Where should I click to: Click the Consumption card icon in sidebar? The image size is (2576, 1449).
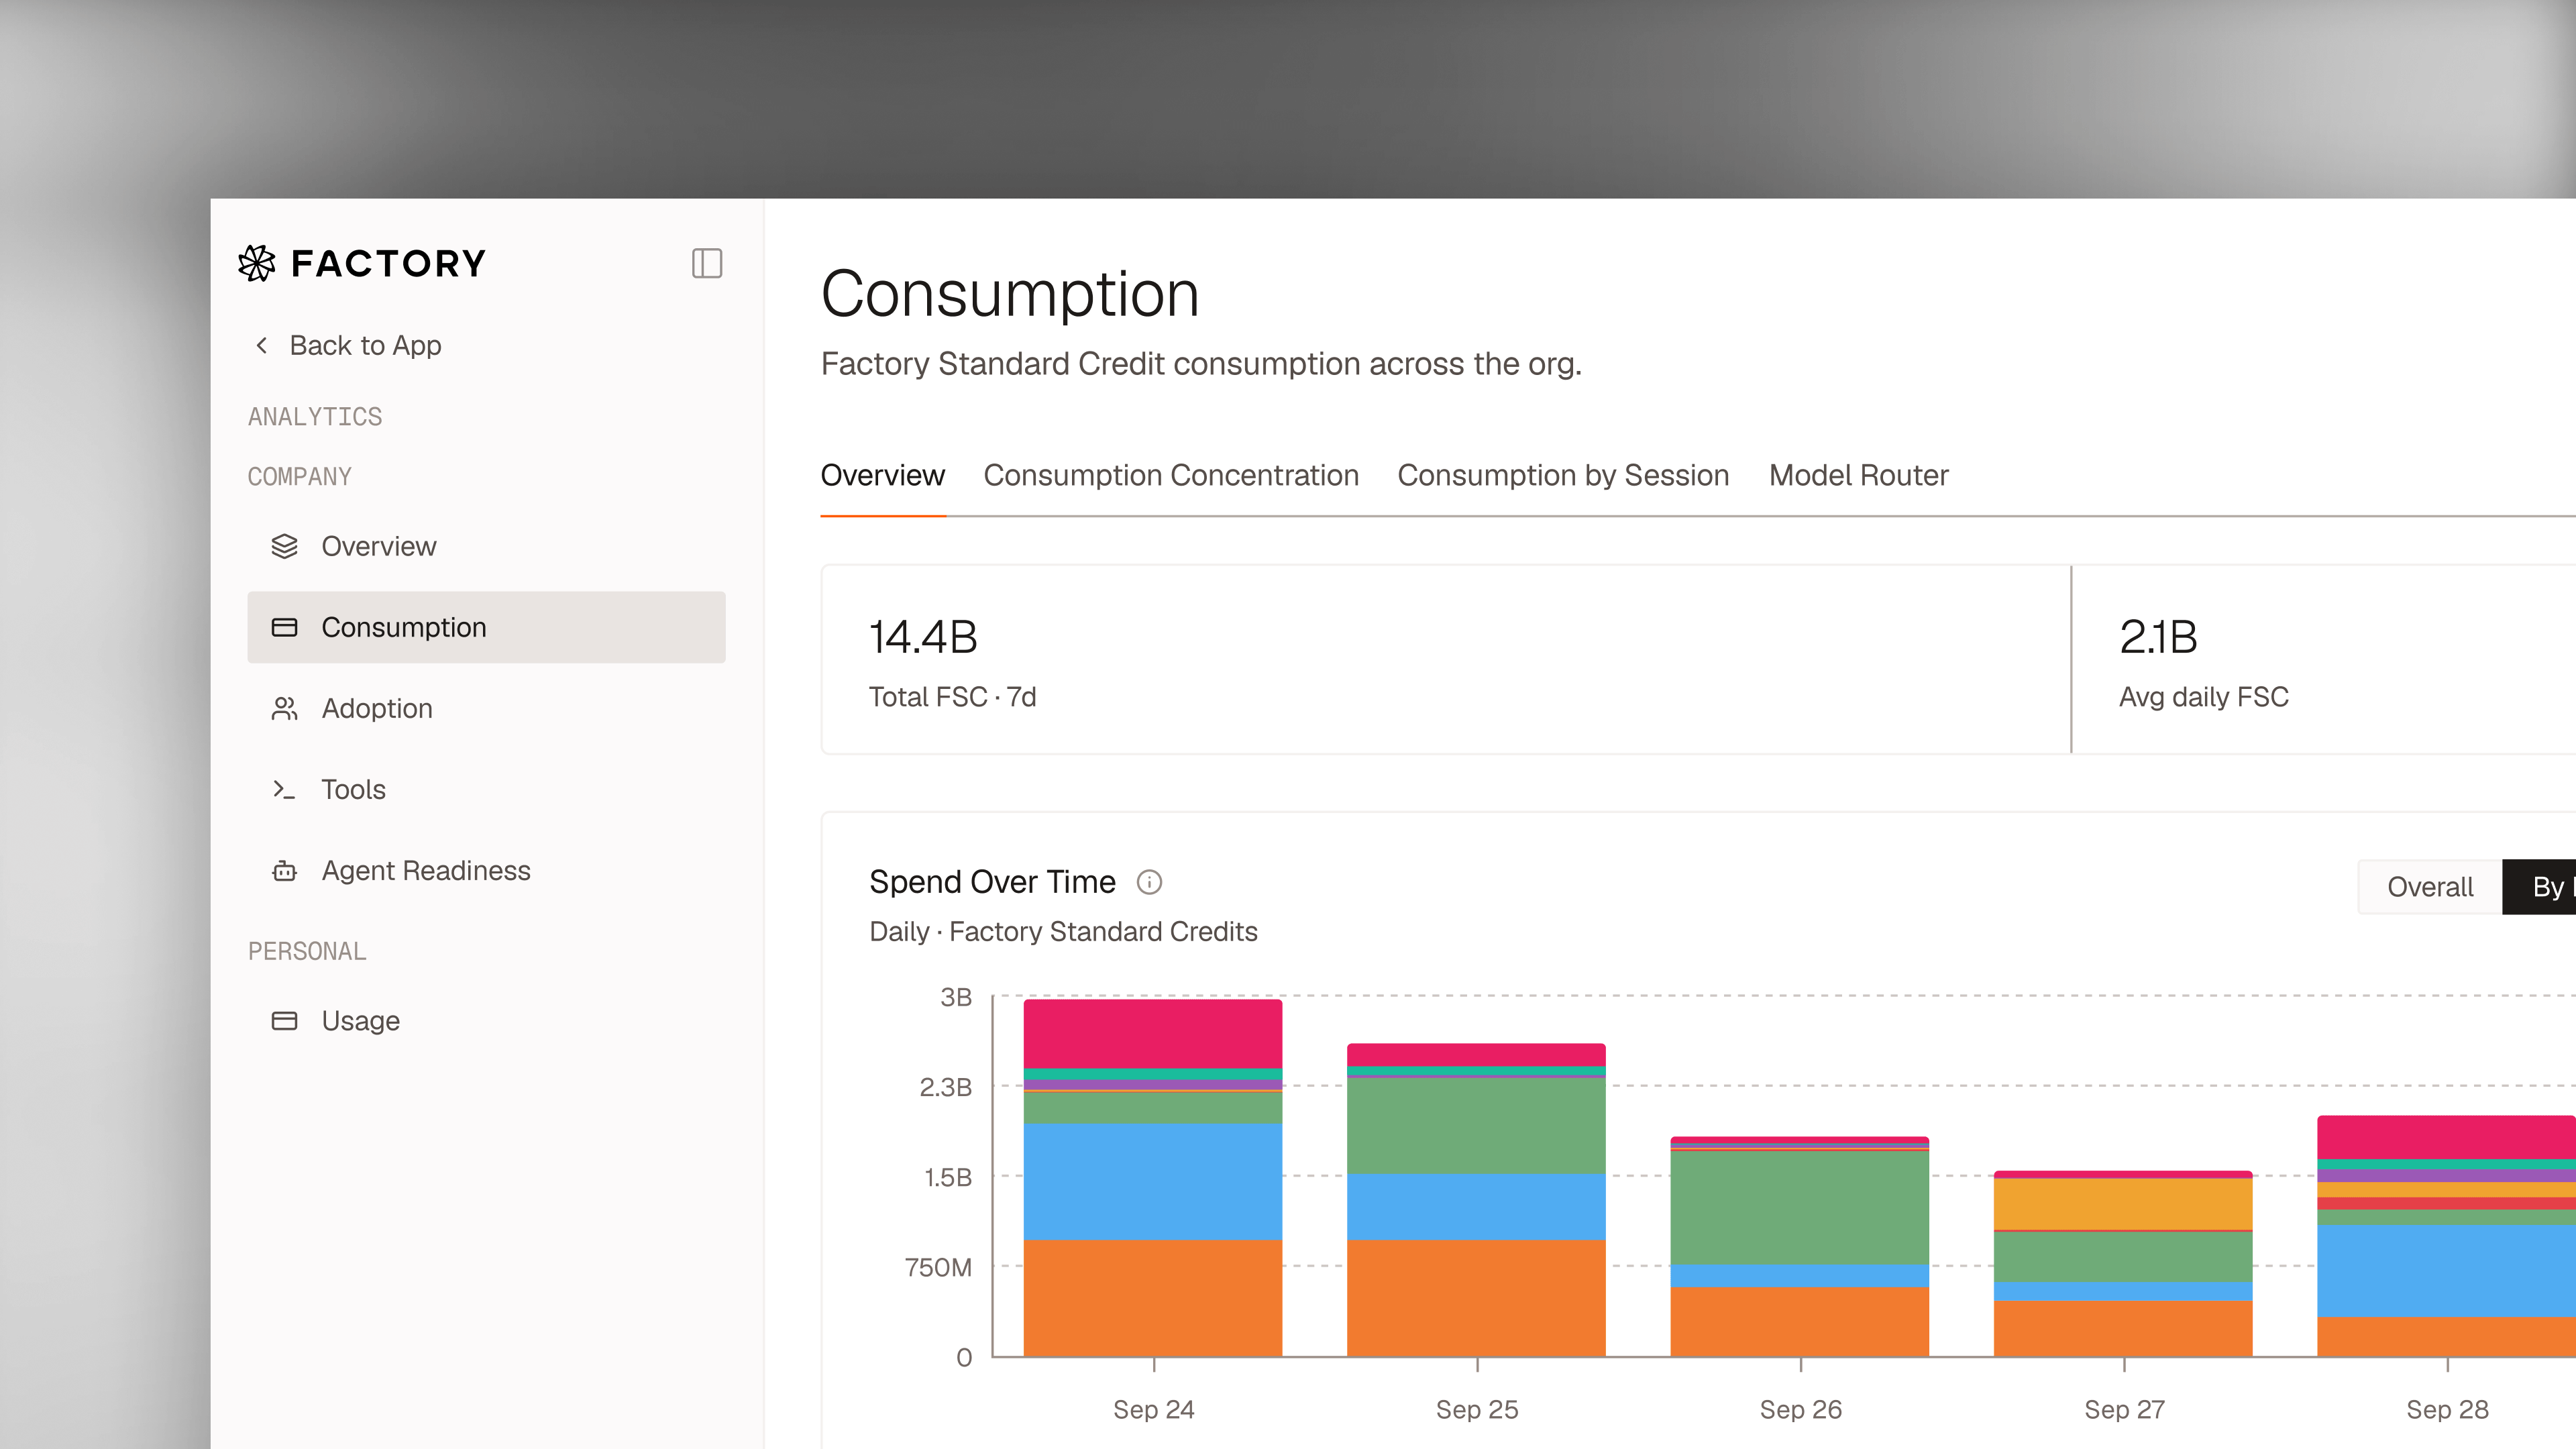[x=285, y=627]
